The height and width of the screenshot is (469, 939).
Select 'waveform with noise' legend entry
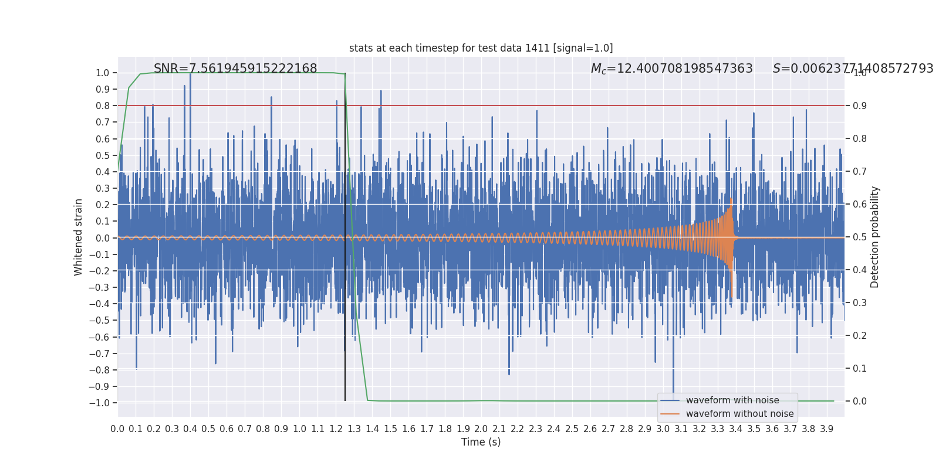click(732, 400)
